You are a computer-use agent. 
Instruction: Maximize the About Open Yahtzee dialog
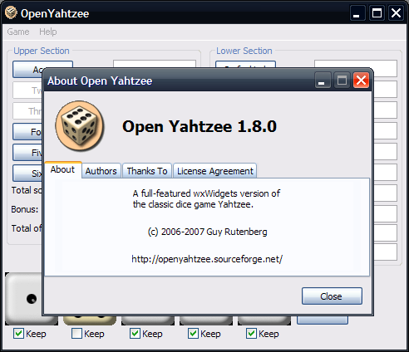(x=342, y=81)
